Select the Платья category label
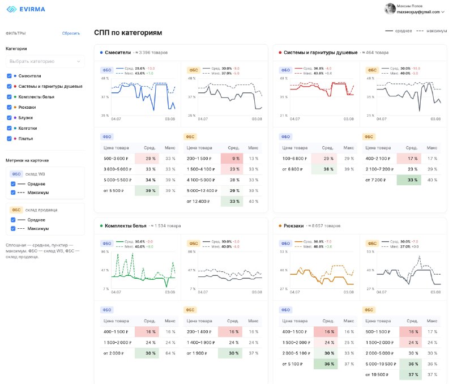 25,139
